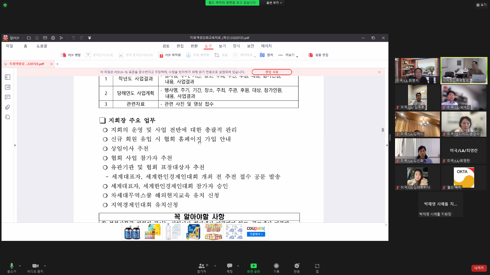The image size is (490, 275).
Task: Toggle the comments panel in the sidebar
Action: coord(7,97)
